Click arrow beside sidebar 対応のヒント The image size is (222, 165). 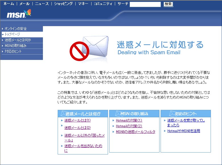pos(3,51)
